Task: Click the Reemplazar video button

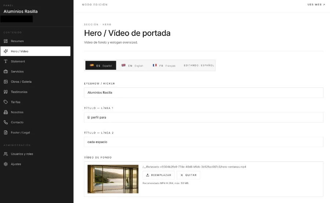Action: coord(158,175)
